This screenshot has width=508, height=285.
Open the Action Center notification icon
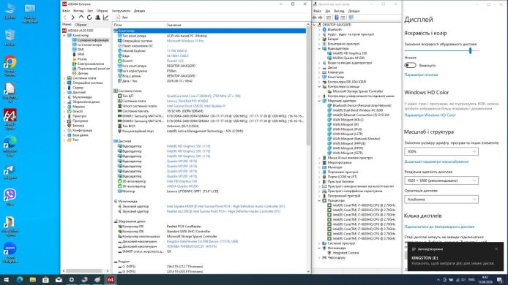[500, 280]
